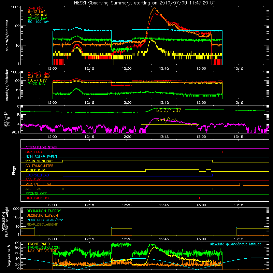Select ATTENUATOR_STATE flag label
The width and height of the screenshot is (273, 273).
[41, 147]
